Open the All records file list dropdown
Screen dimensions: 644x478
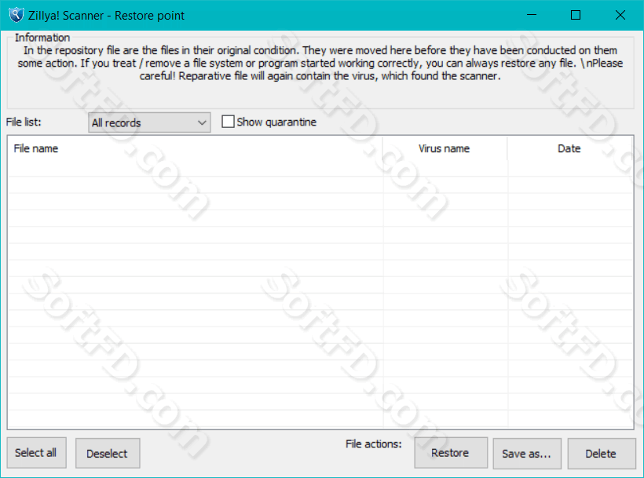coord(149,122)
